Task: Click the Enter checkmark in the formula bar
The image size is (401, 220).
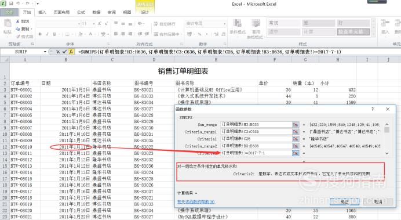Action: pos(64,52)
